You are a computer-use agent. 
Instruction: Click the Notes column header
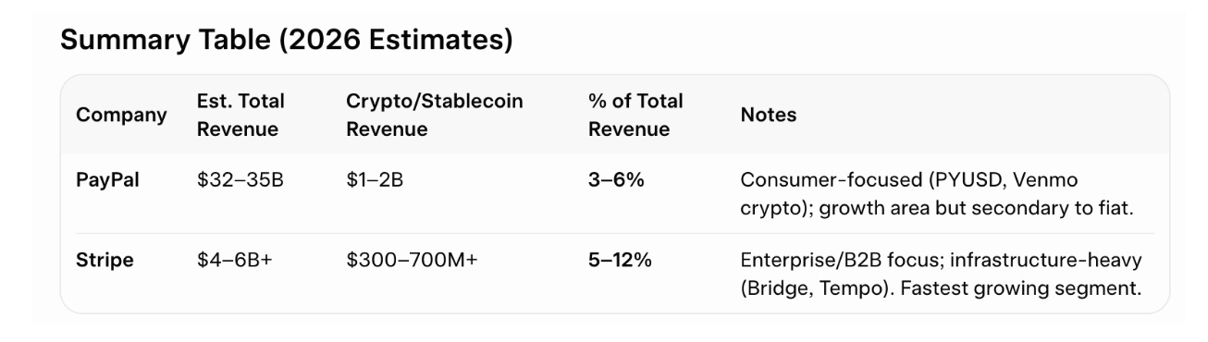(768, 116)
